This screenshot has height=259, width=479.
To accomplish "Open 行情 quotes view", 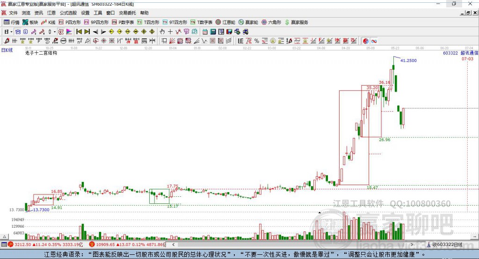I will [x=12, y=22].
